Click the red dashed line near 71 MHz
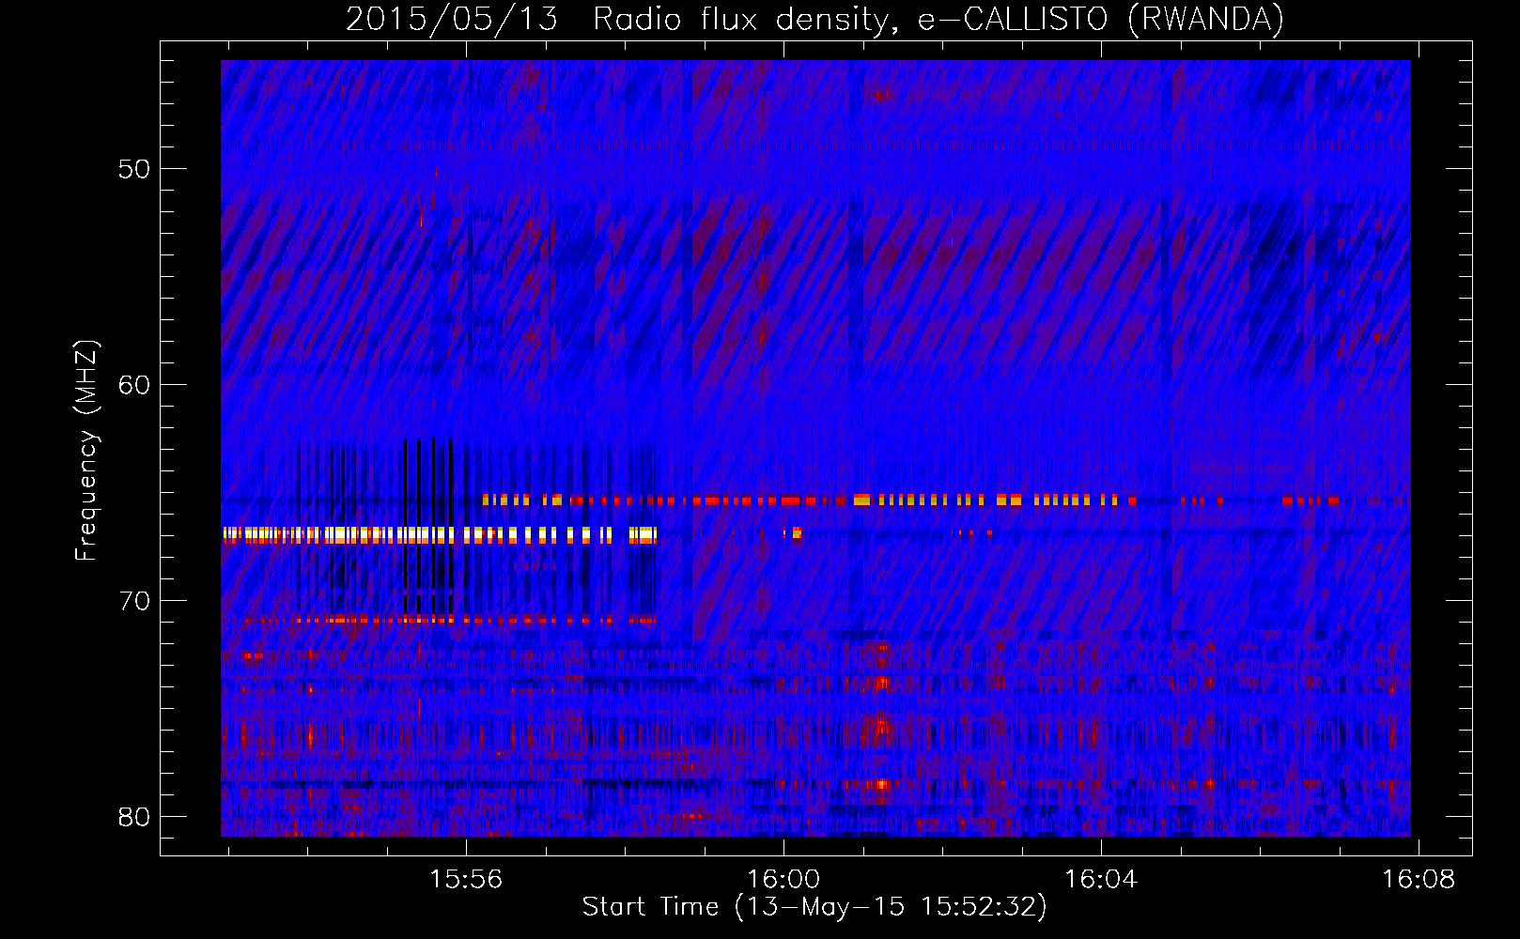1520x939 pixels. 449,620
